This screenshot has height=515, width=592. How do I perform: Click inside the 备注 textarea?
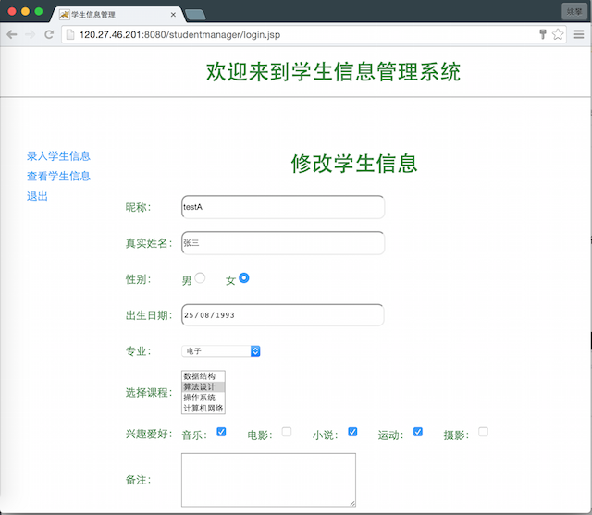[268, 480]
